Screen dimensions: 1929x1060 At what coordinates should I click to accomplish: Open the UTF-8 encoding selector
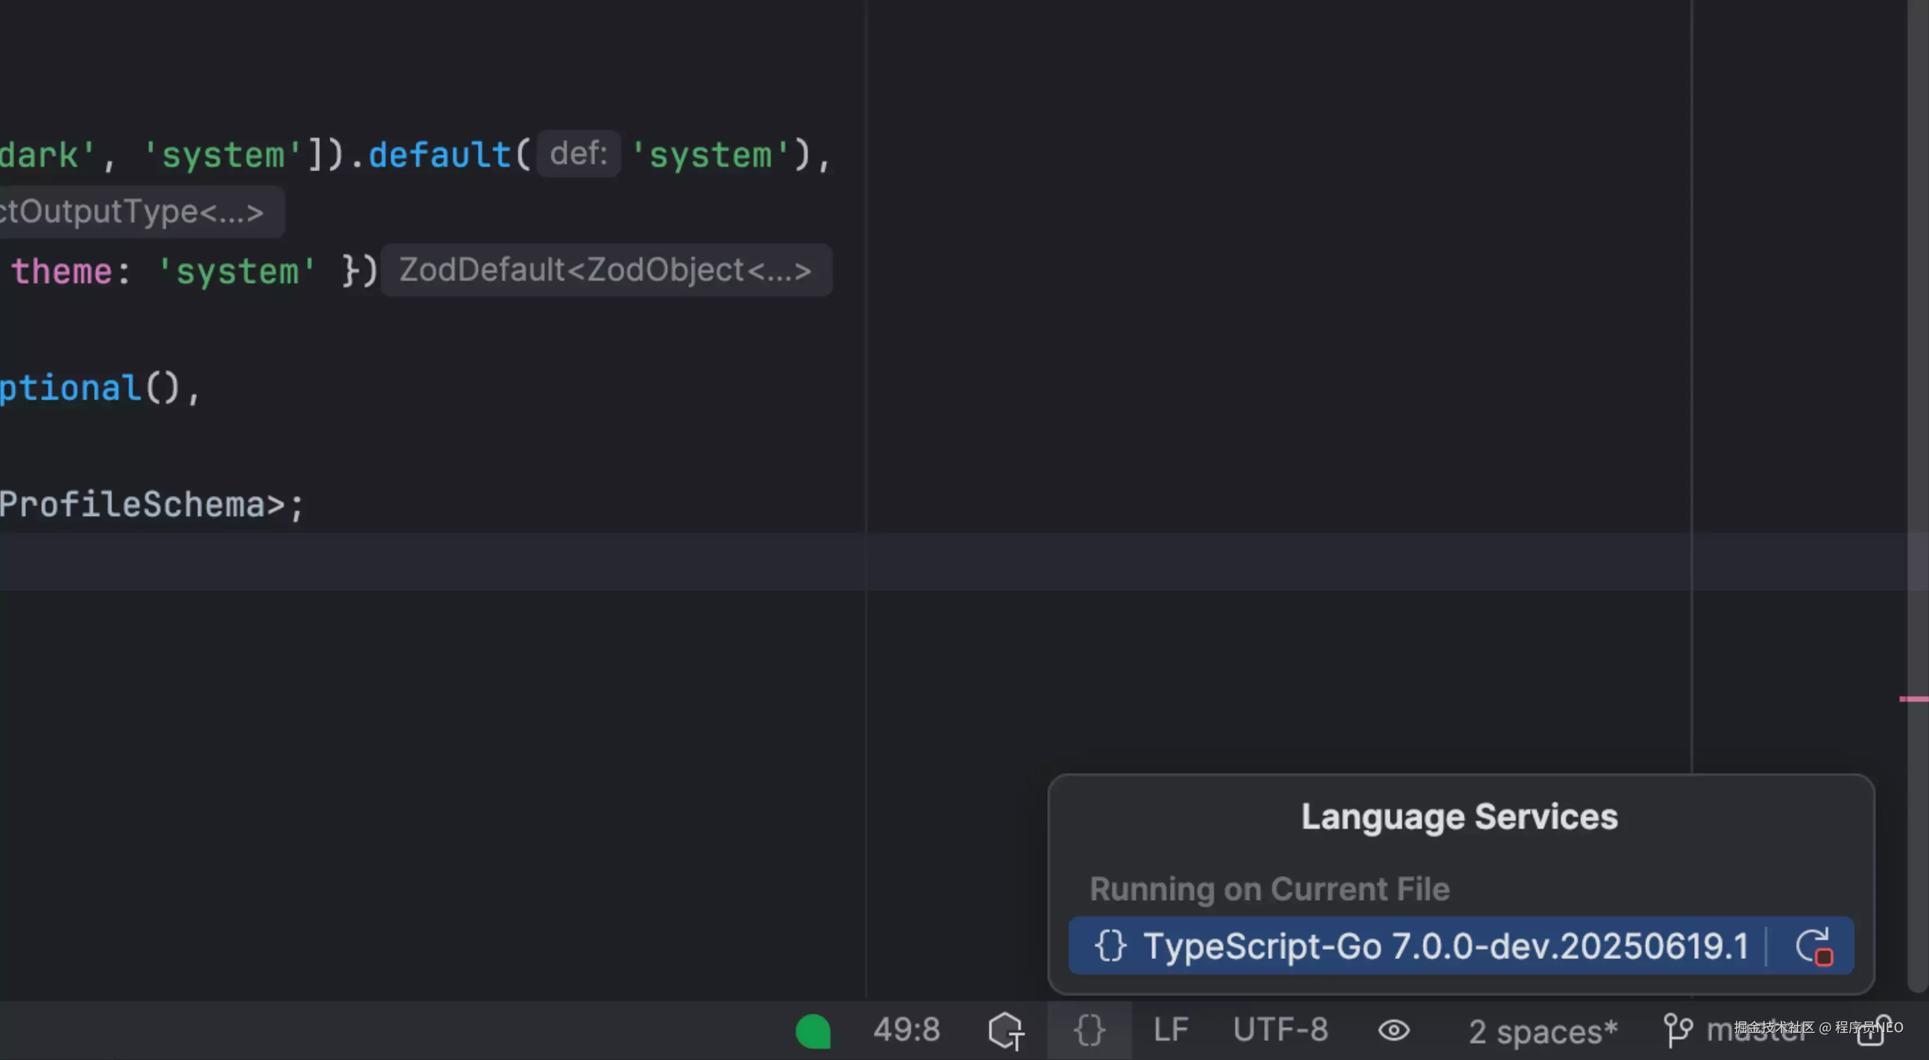(1281, 1030)
